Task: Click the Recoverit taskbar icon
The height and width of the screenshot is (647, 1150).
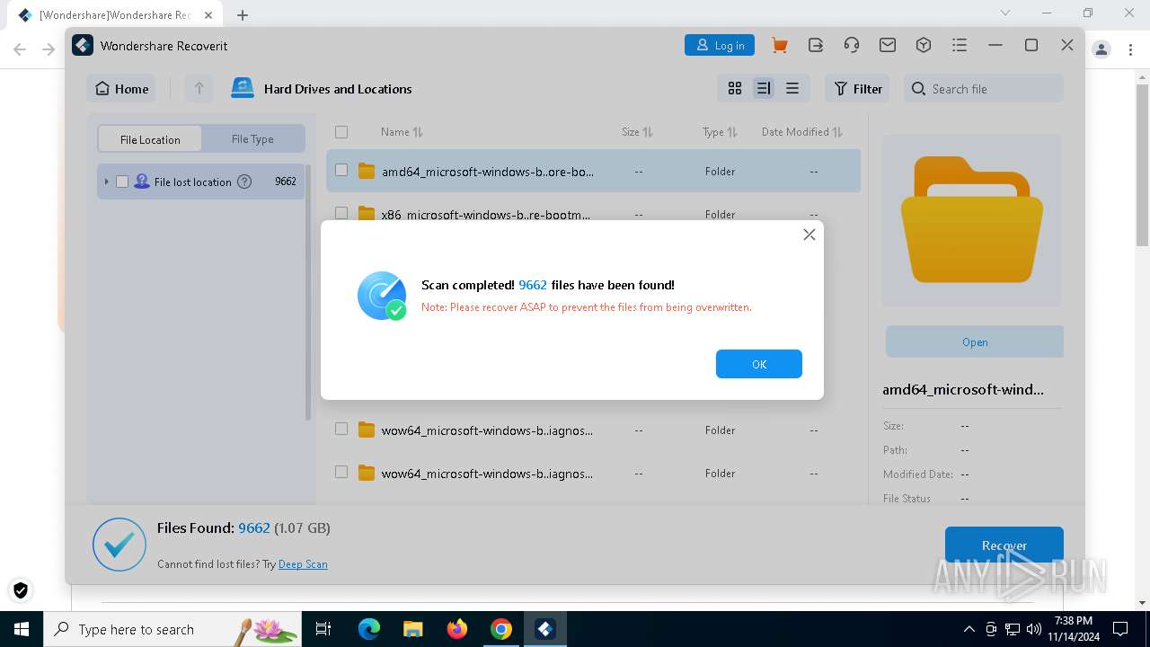Action: point(545,629)
